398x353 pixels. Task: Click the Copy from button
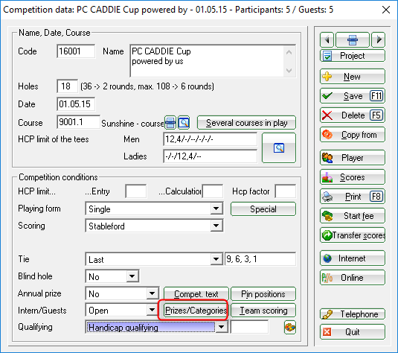click(x=353, y=135)
